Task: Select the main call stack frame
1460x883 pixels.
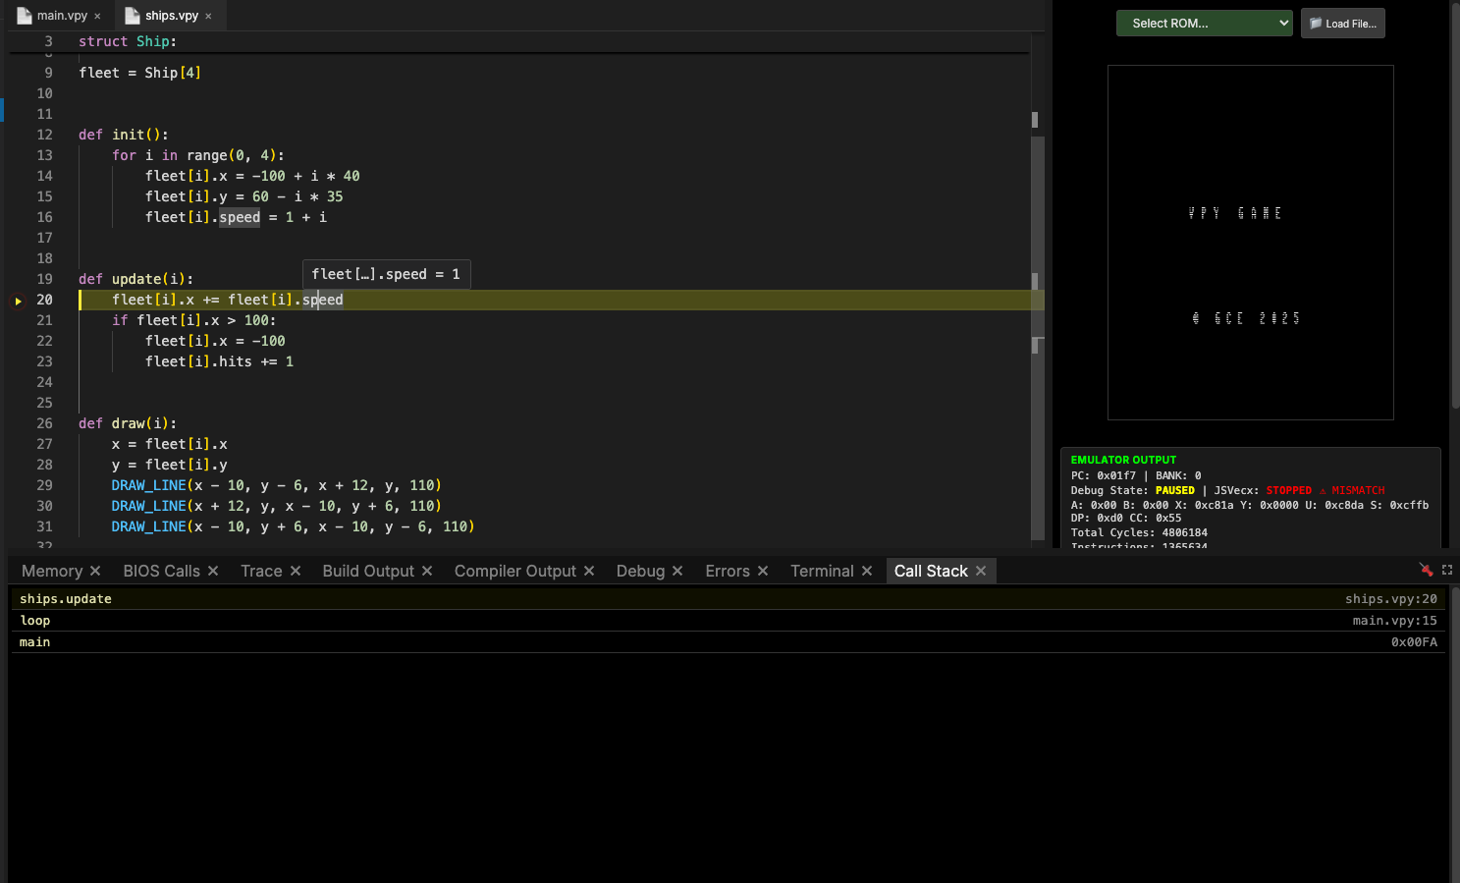Action: coord(727,642)
